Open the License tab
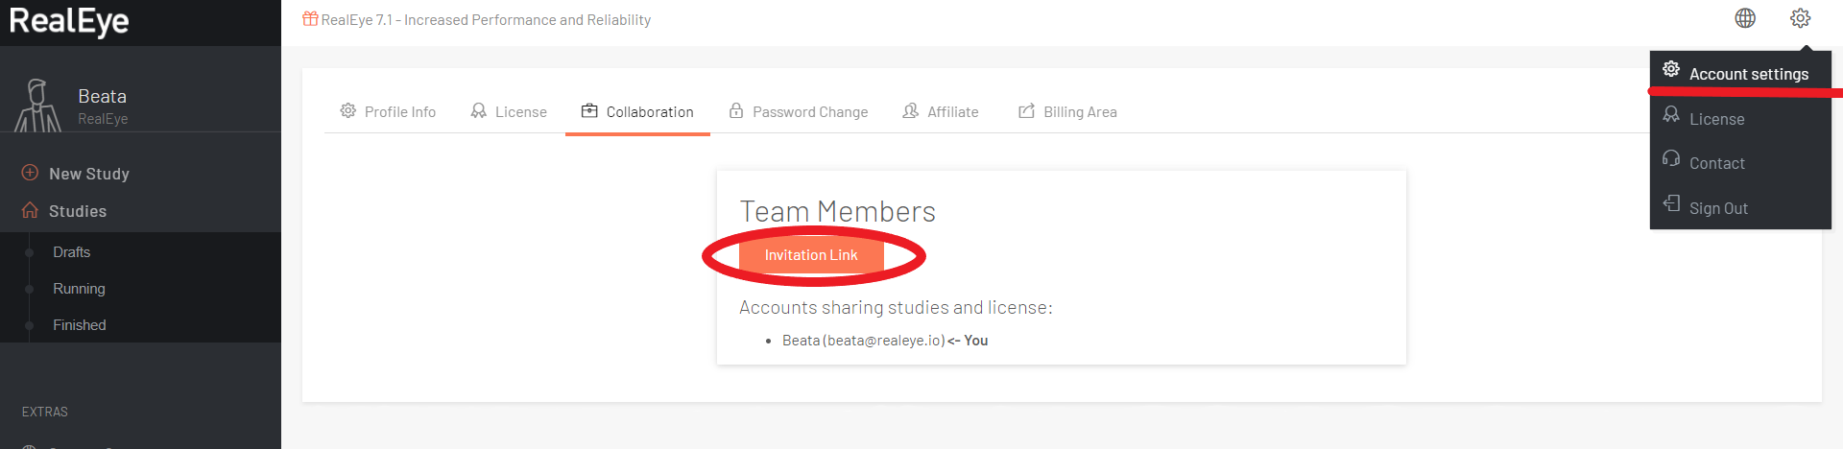The image size is (1843, 449). 509,111
